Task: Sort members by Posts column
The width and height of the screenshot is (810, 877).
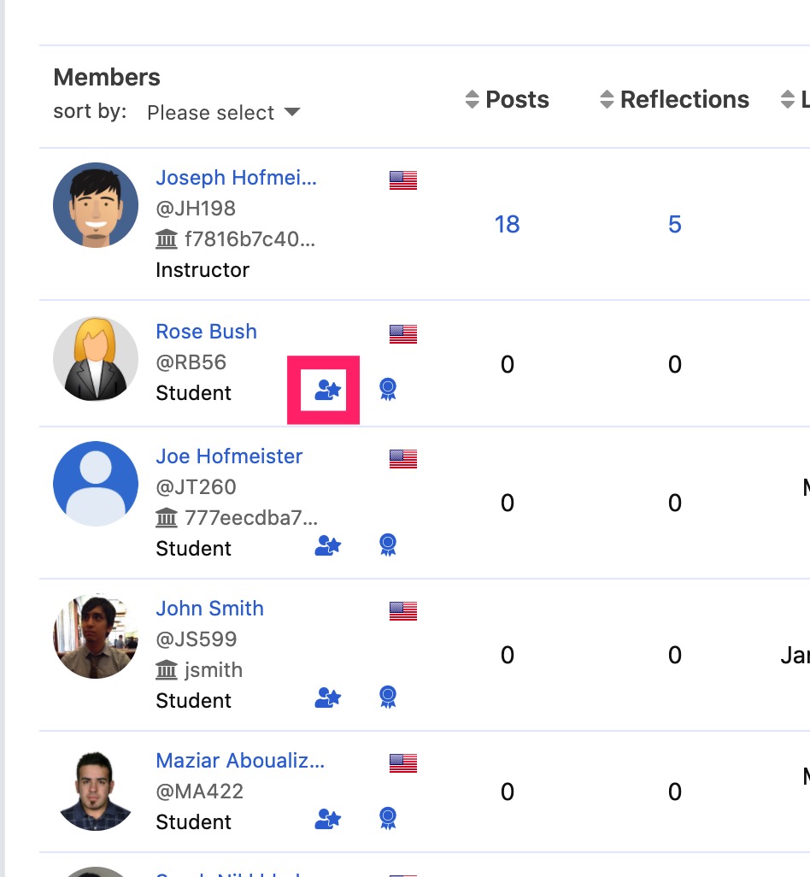Action: pyautogui.click(x=507, y=100)
